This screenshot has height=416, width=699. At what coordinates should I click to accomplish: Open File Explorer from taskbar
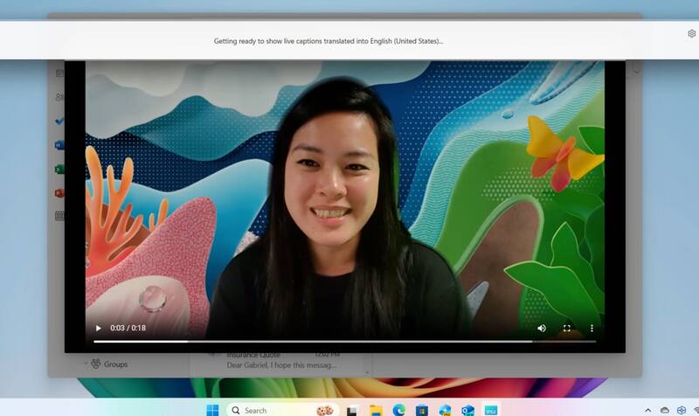pyautogui.click(x=376, y=410)
